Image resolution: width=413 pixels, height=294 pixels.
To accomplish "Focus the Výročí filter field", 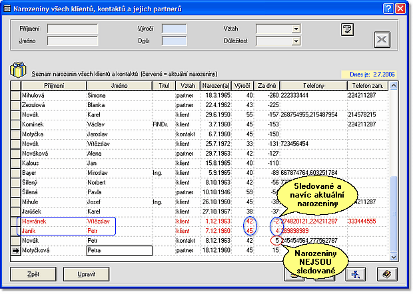I will click(x=175, y=29).
